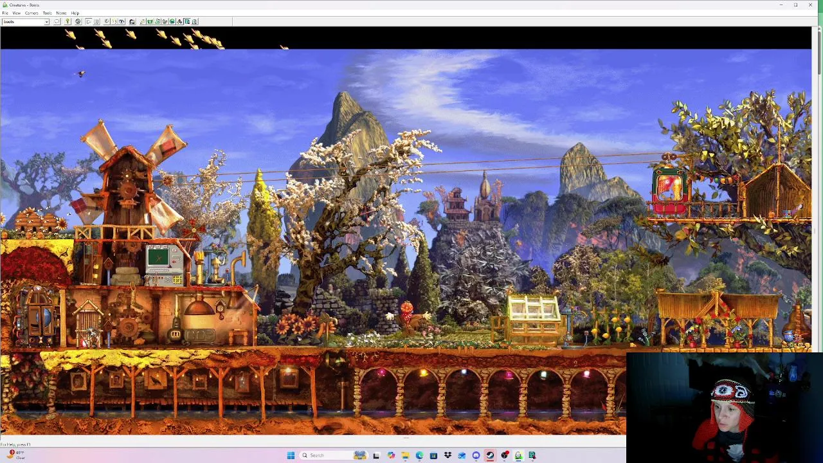This screenshot has height=463, width=823.
Task: Open the weather widget on the taskbar
Action: click(16, 455)
